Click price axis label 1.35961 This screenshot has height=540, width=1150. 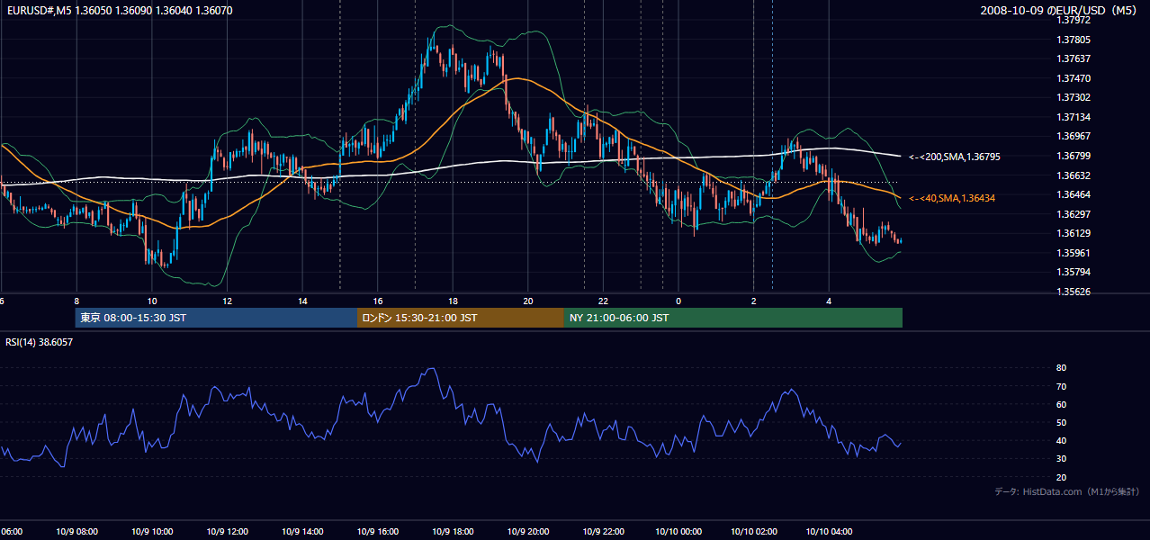tap(1074, 253)
